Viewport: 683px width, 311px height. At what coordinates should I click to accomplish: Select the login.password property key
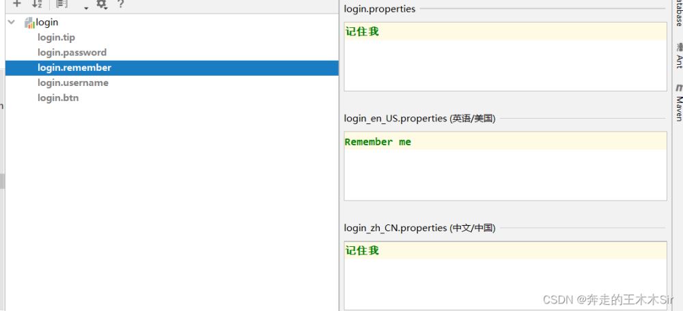coord(72,53)
